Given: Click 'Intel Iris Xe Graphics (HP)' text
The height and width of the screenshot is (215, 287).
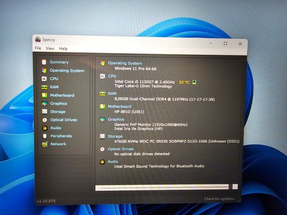Looking at the screenshot, I should [x=138, y=129].
